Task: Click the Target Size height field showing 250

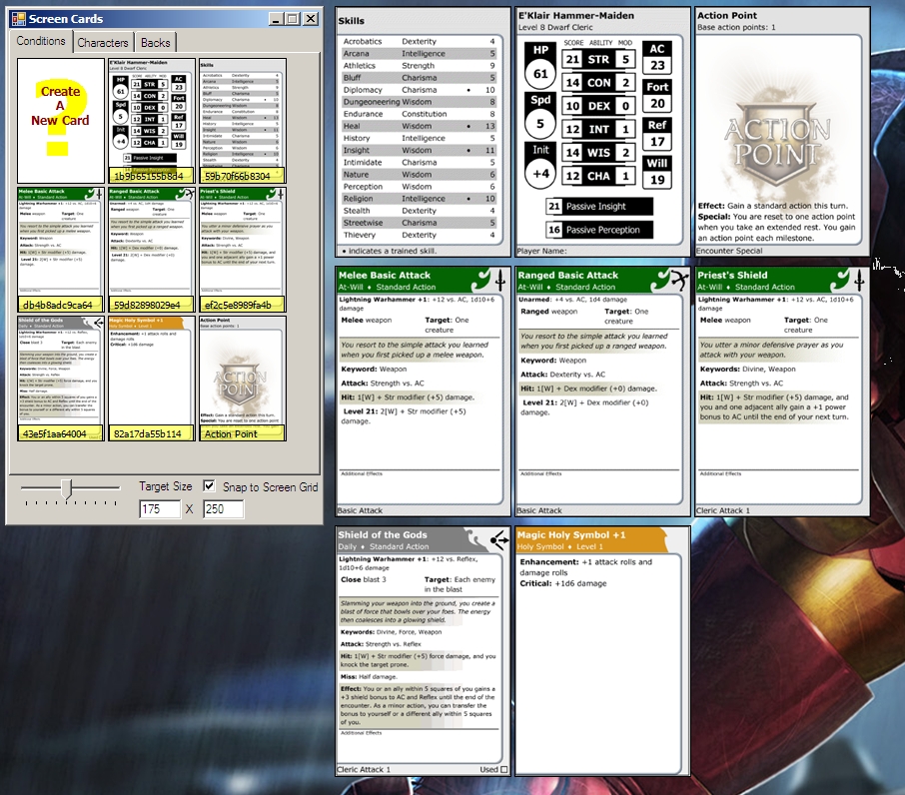Action: [223, 508]
